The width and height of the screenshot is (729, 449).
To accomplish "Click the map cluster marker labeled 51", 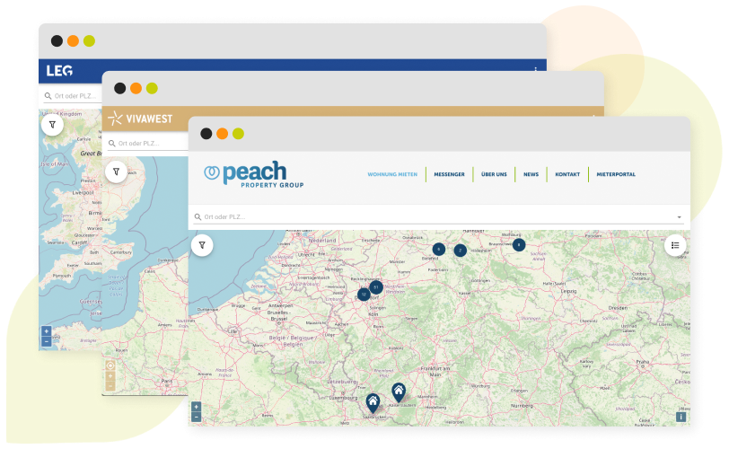I will pyautogui.click(x=376, y=287).
